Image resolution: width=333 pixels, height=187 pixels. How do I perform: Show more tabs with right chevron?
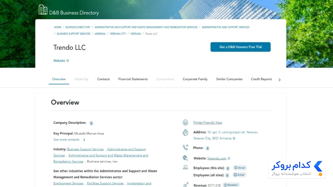279,80
